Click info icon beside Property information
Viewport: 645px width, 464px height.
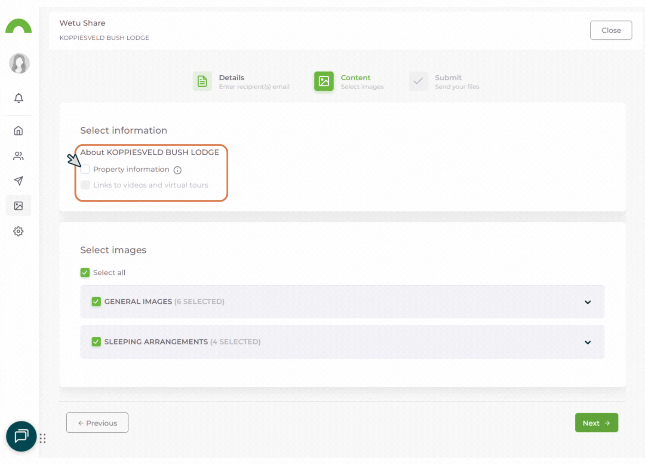(178, 170)
